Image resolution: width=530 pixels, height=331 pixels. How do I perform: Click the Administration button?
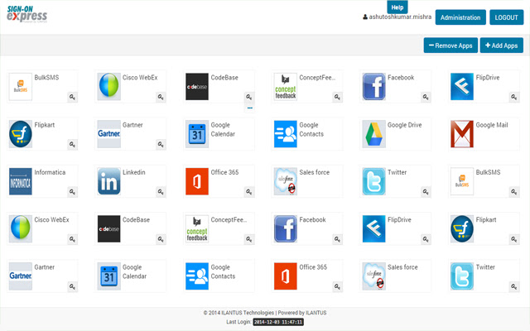pyautogui.click(x=460, y=17)
